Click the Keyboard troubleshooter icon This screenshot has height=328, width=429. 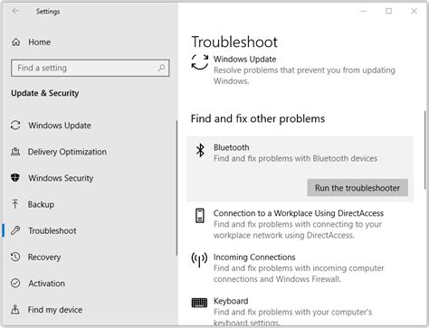[x=199, y=303]
